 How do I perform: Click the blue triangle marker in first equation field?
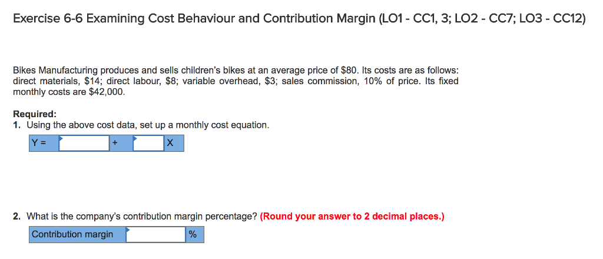click(x=61, y=137)
